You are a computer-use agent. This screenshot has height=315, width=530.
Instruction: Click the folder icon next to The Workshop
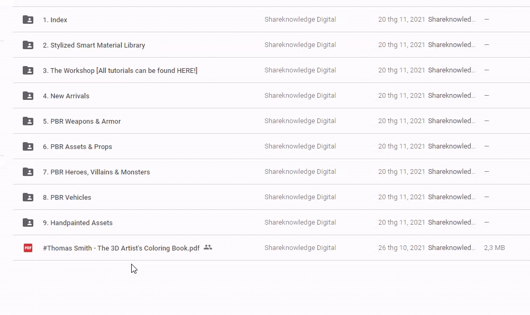[x=28, y=70]
